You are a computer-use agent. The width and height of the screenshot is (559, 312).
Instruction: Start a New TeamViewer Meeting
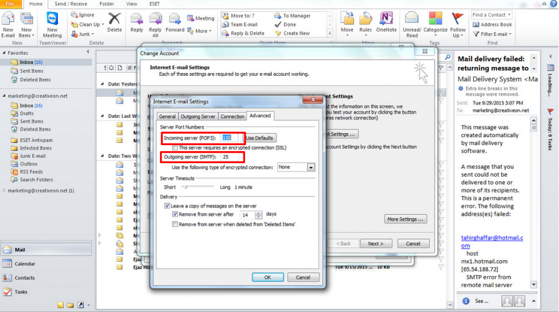(52, 25)
